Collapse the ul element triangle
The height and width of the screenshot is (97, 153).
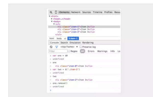[54, 24]
